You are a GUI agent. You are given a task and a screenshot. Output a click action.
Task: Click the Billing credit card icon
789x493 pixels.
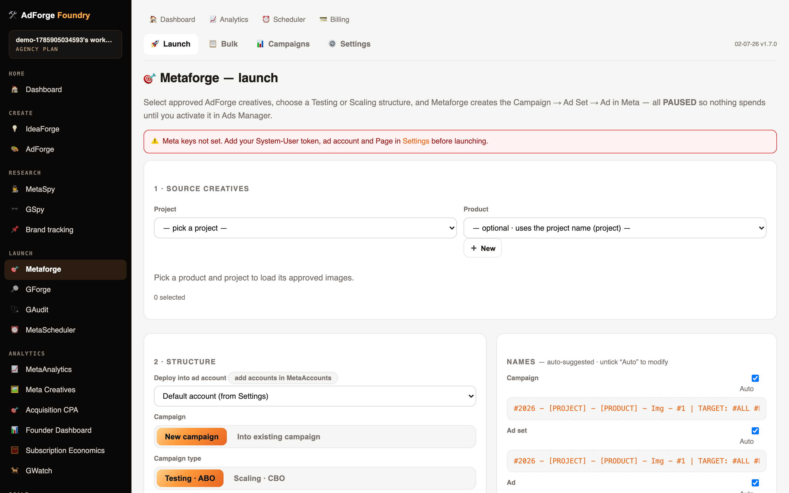click(x=323, y=19)
